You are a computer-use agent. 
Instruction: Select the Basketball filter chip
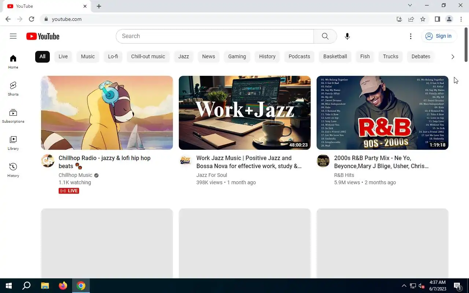click(335, 56)
